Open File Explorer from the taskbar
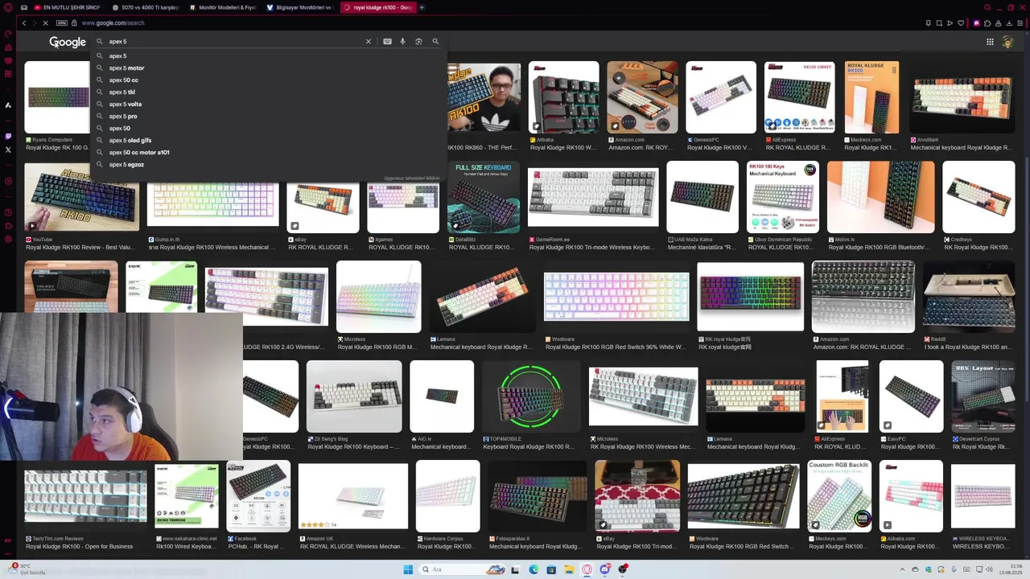The image size is (1030, 579). pos(569,569)
